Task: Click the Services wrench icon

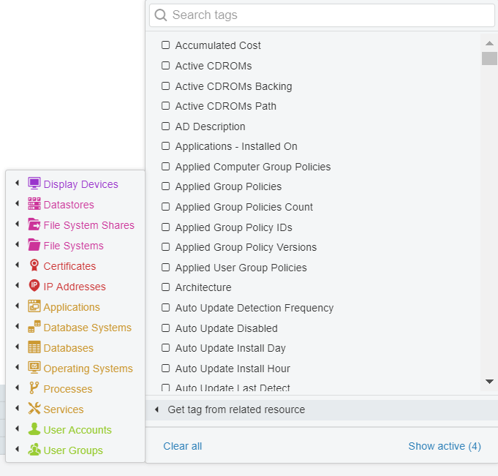Action: [34, 409]
